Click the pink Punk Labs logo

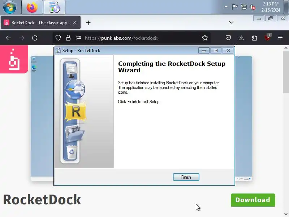point(14,59)
